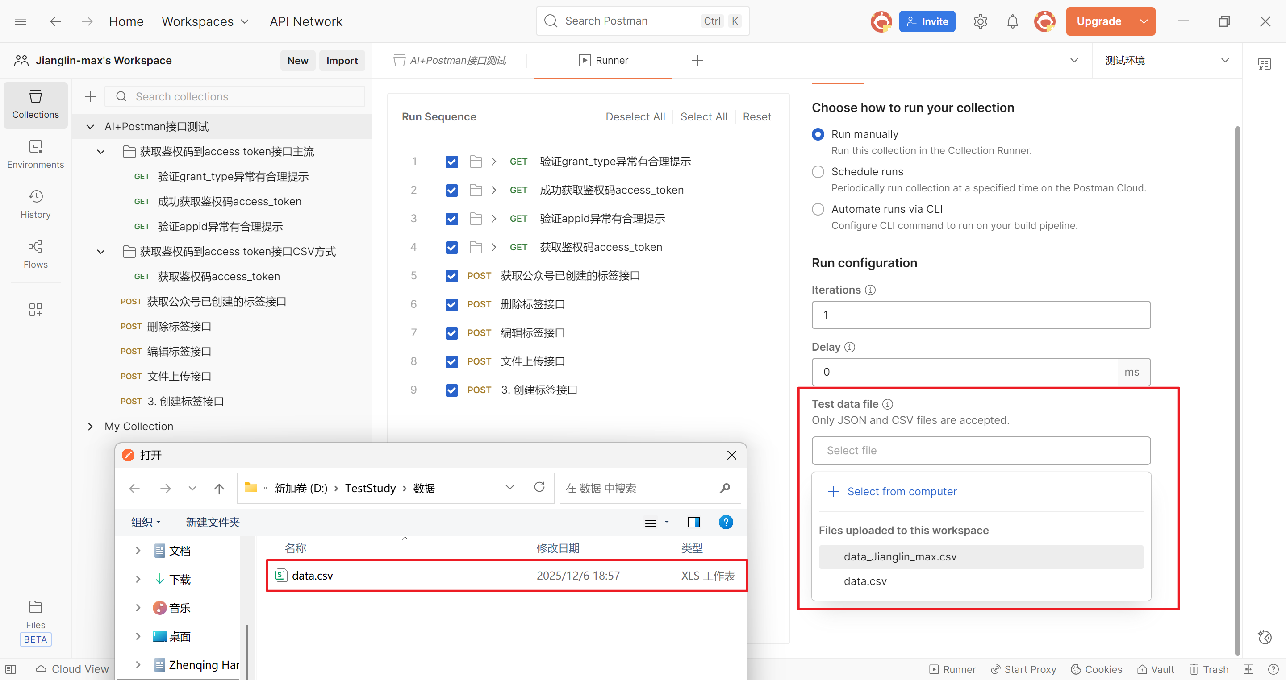Select data_Jianglin_max.csv from uploaded files
The width and height of the screenshot is (1286, 680).
(981, 557)
